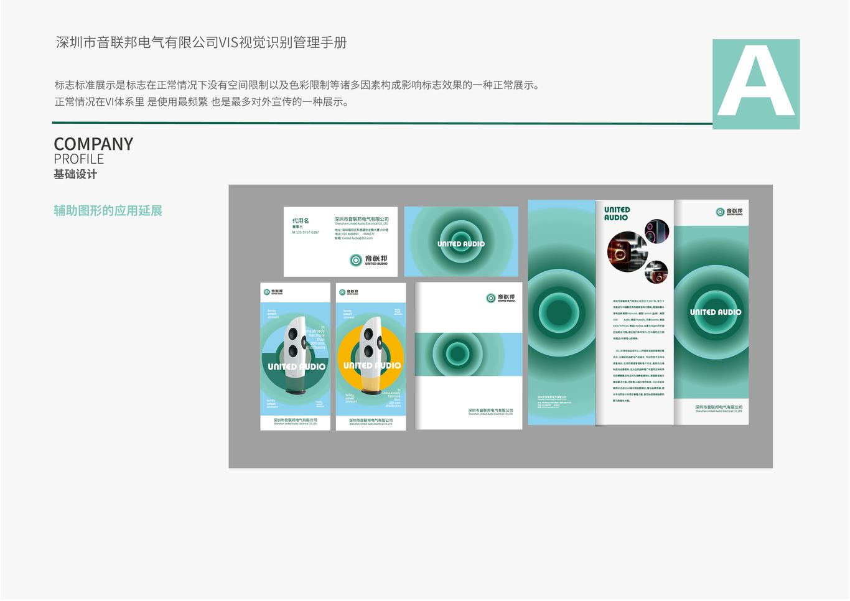This screenshot has width=850, height=601.
Task: Select the poster with yellow circle speaker
Action: click(x=371, y=356)
